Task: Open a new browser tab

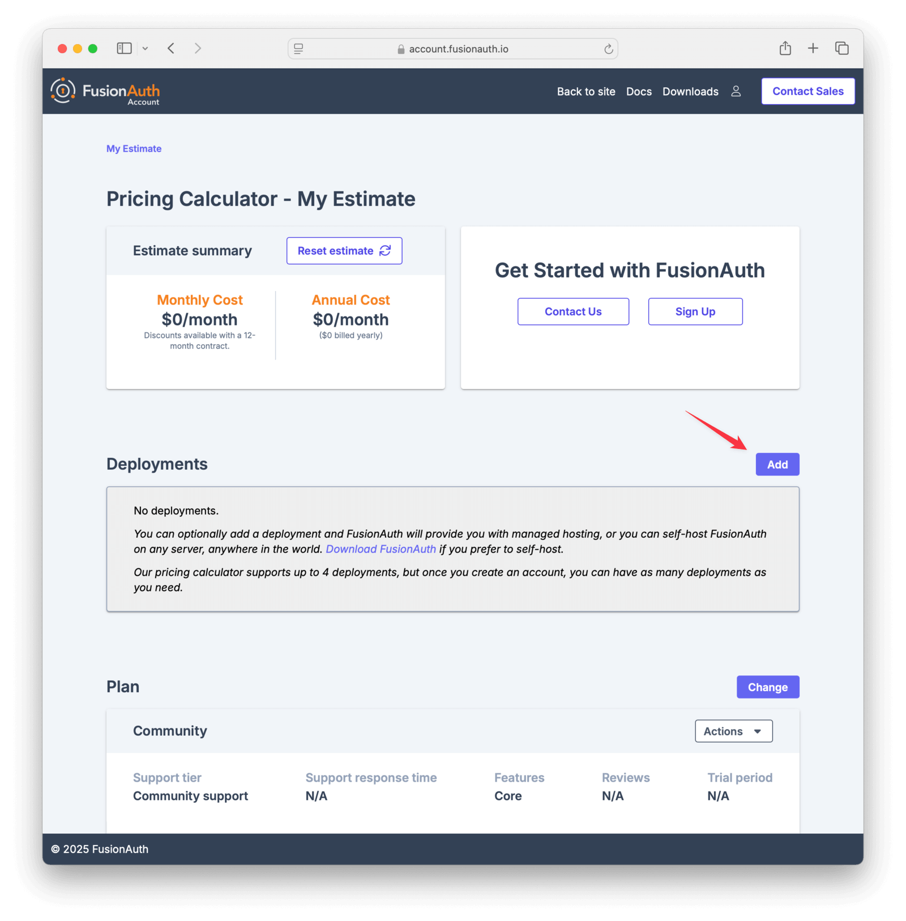Action: 813,48
